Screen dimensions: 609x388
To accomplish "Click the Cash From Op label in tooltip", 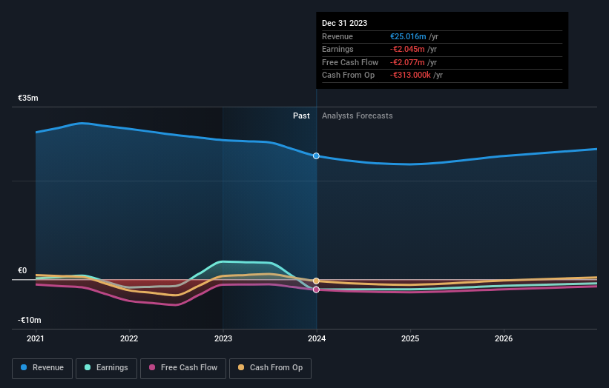I will [x=348, y=76].
